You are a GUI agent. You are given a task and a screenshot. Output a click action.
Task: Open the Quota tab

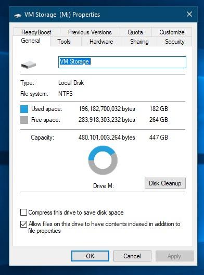tap(135, 32)
